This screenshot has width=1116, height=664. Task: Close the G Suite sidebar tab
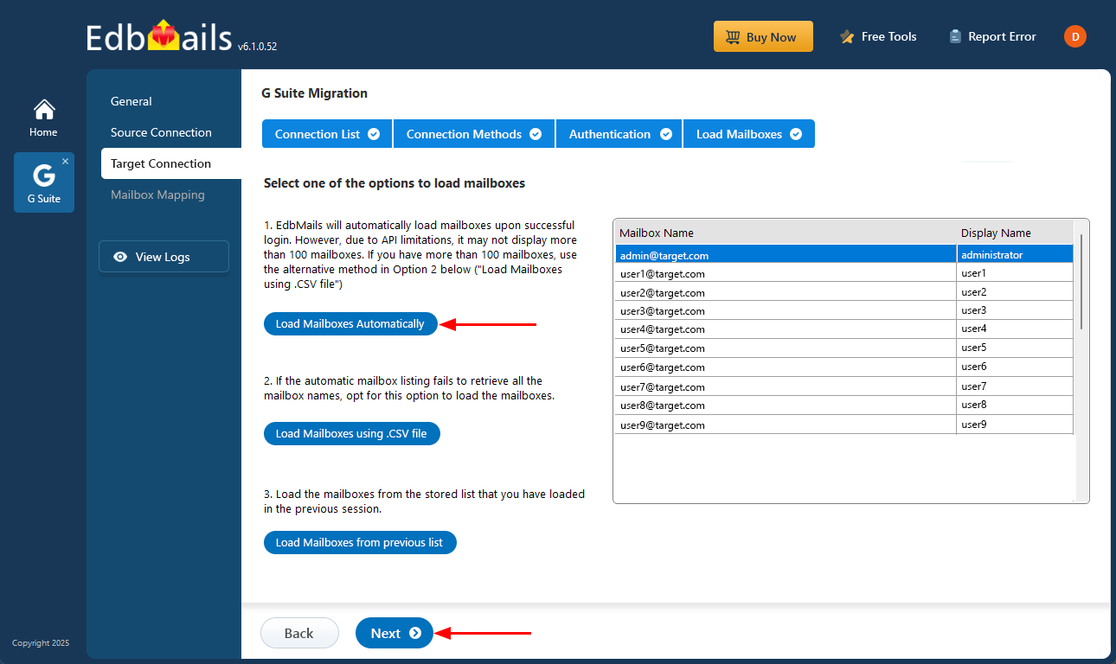tap(65, 162)
